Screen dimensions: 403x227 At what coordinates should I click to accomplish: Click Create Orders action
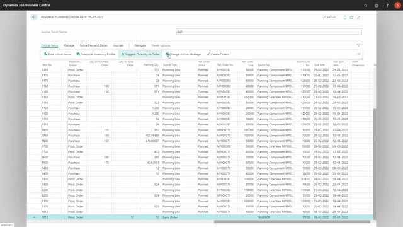point(218,54)
